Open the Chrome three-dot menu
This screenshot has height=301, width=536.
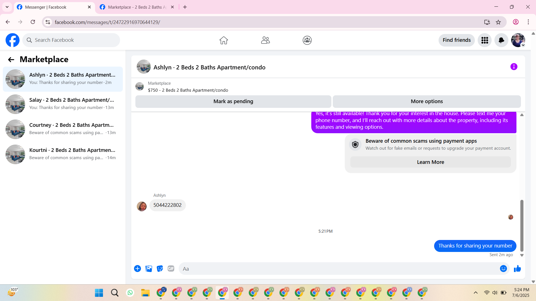coord(528,22)
